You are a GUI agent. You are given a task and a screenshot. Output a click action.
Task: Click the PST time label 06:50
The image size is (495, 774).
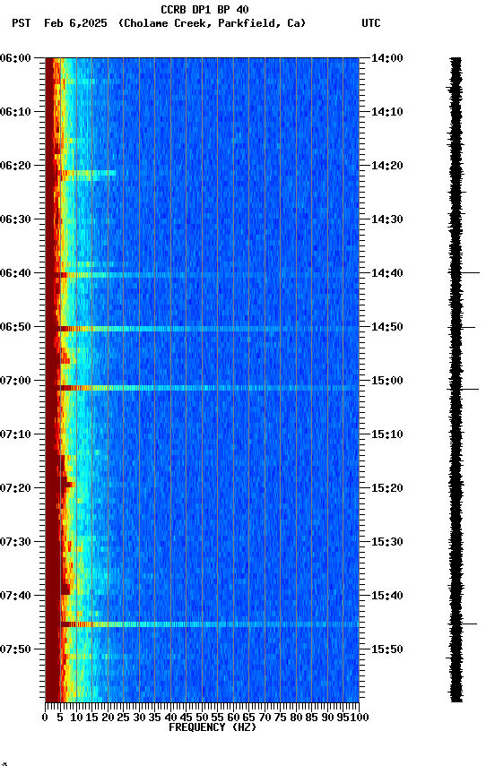(15, 327)
